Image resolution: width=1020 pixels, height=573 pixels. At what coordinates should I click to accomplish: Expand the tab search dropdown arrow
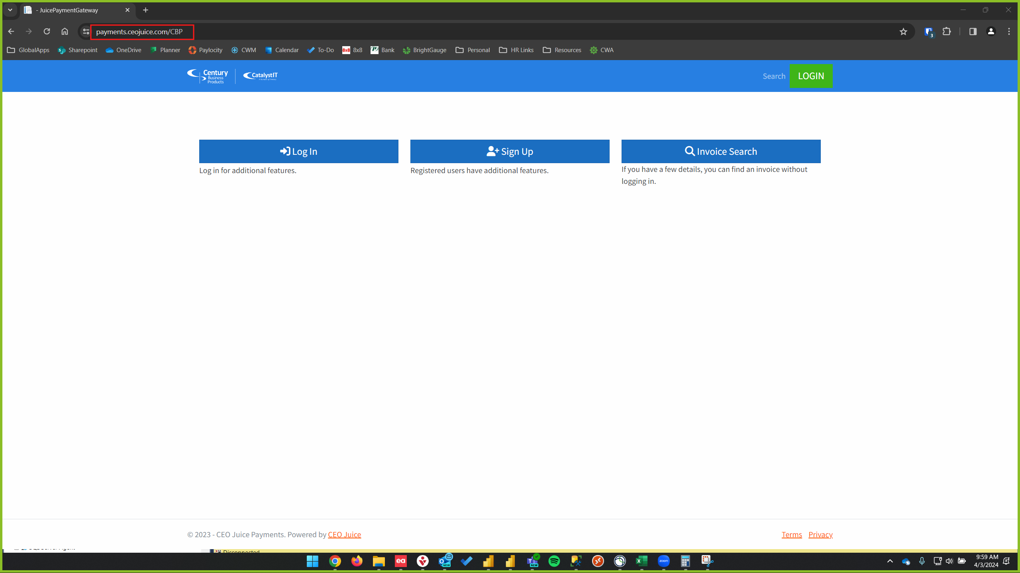click(x=10, y=10)
